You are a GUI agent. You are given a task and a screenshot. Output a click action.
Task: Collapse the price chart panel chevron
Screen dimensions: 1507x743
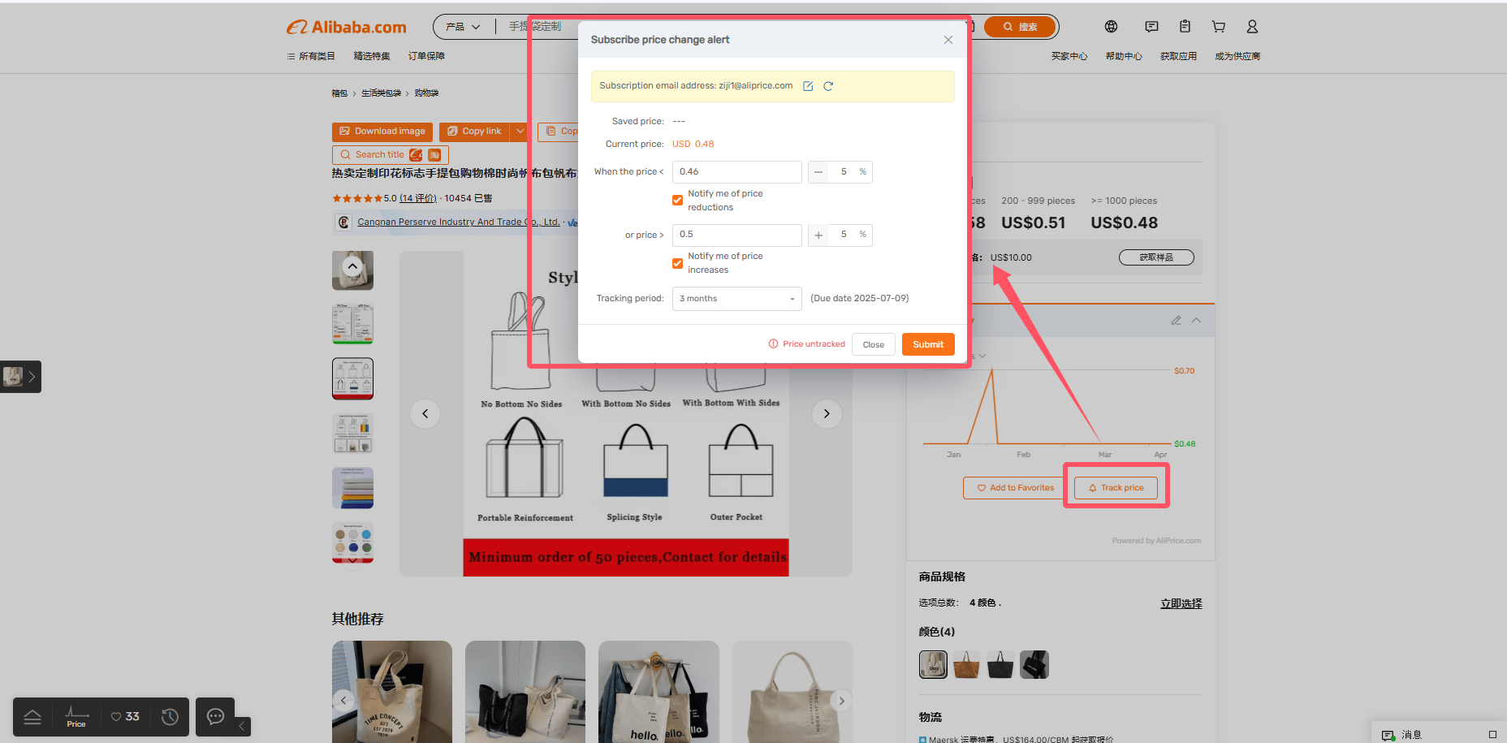click(1196, 321)
